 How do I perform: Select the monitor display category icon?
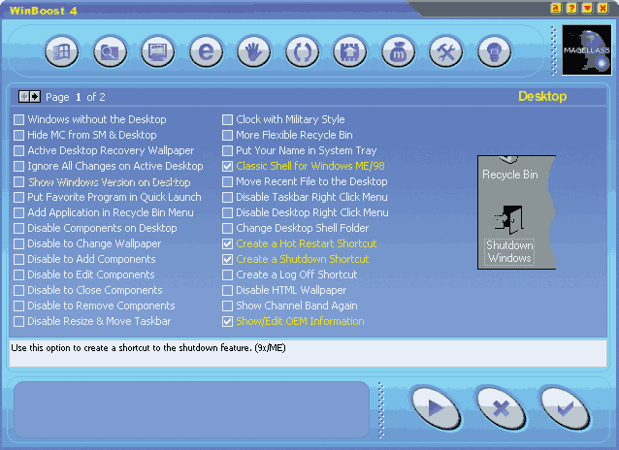[x=157, y=50]
